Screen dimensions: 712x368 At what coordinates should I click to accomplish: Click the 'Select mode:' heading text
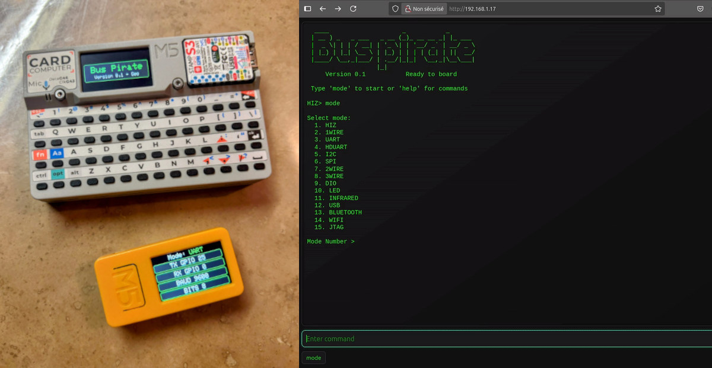click(x=329, y=118)
